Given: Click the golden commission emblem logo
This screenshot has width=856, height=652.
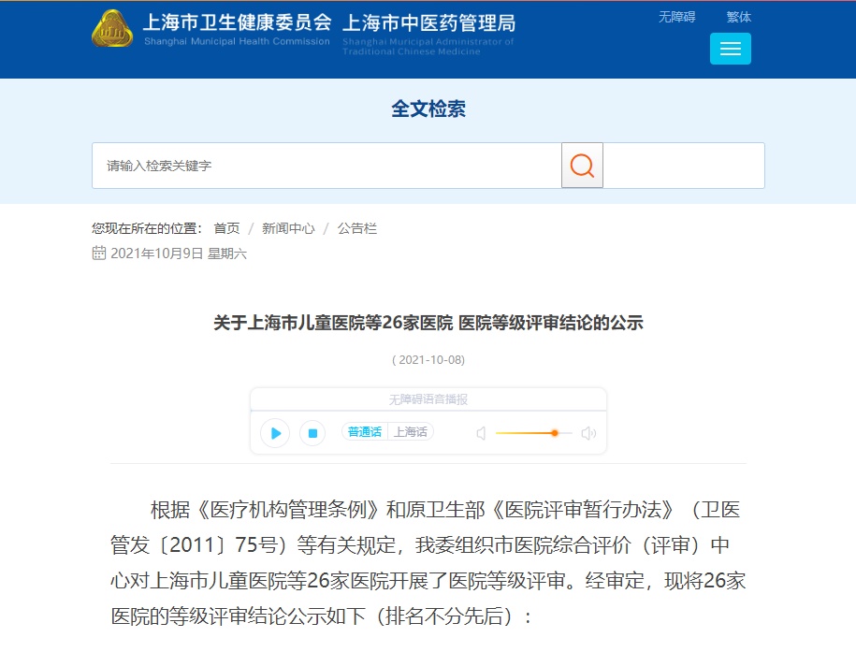Looking at the screenshot, I should coord(112,29).
